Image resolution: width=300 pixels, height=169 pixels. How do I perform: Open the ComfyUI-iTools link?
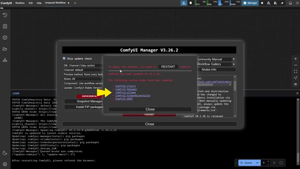tap(125, 86)
